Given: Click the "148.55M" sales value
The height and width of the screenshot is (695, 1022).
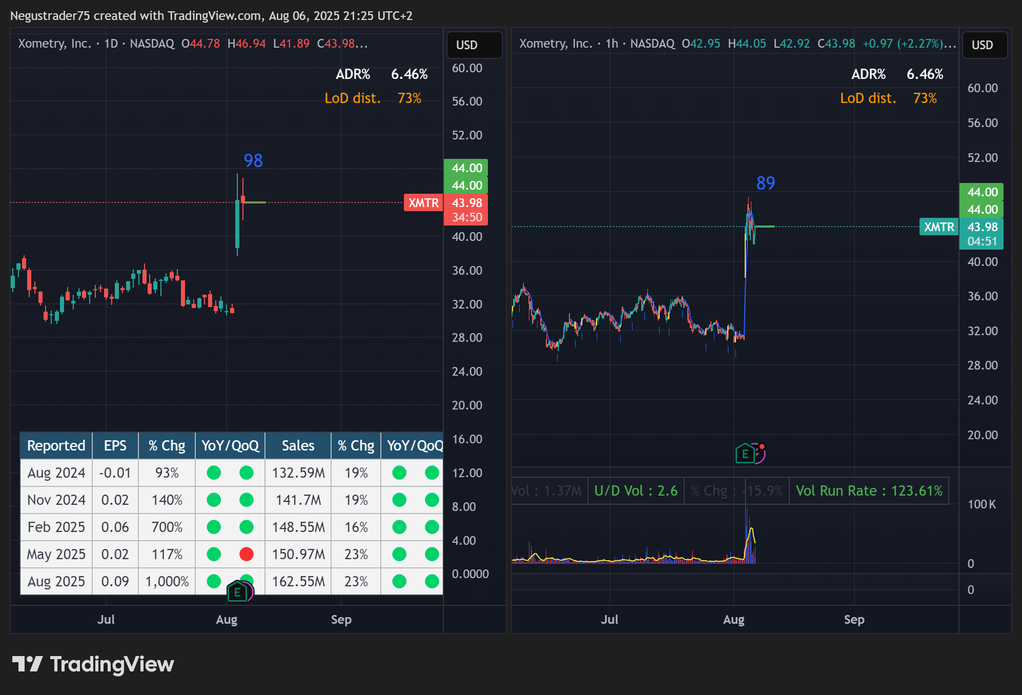Looking at the screenshot, I should pyautogui.click(x=298, y=527).
